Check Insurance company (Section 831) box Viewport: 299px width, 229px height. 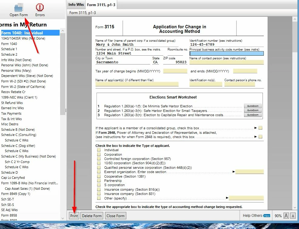[99, 193]
